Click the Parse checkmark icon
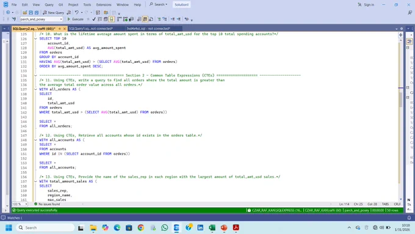Image resolution: width=415 pixels, height=234 pixels. 94,19
